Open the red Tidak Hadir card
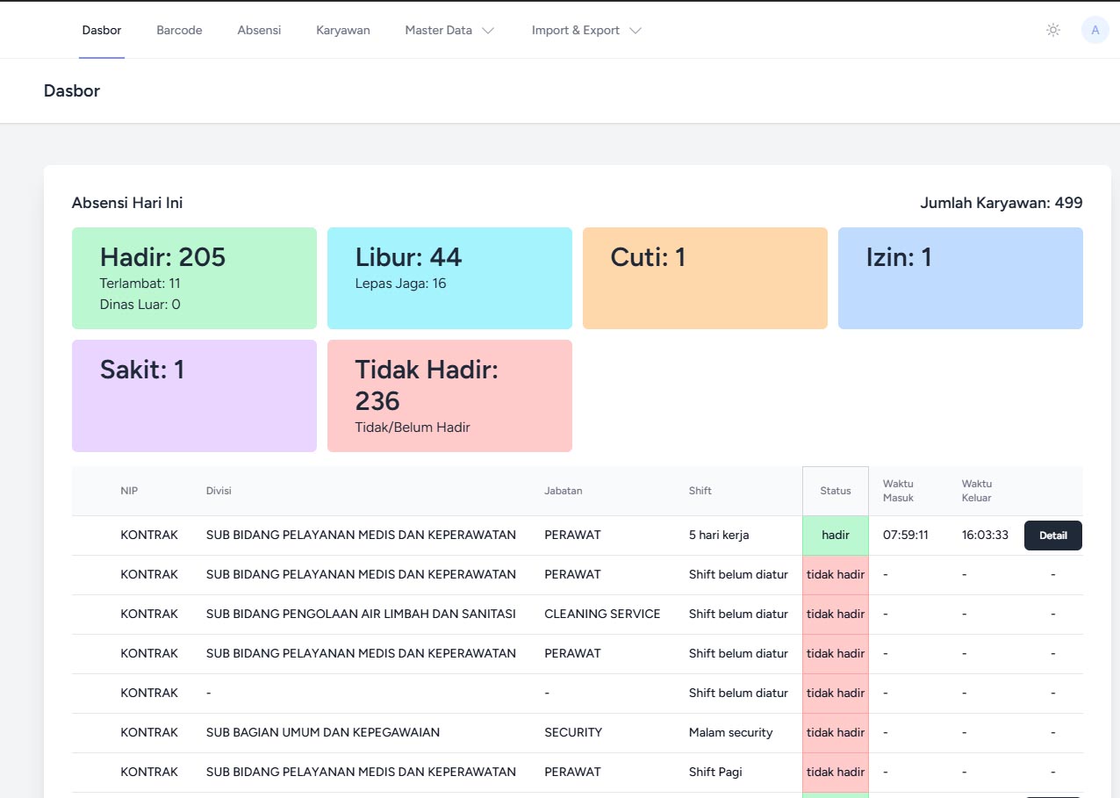 click(449, 396)
